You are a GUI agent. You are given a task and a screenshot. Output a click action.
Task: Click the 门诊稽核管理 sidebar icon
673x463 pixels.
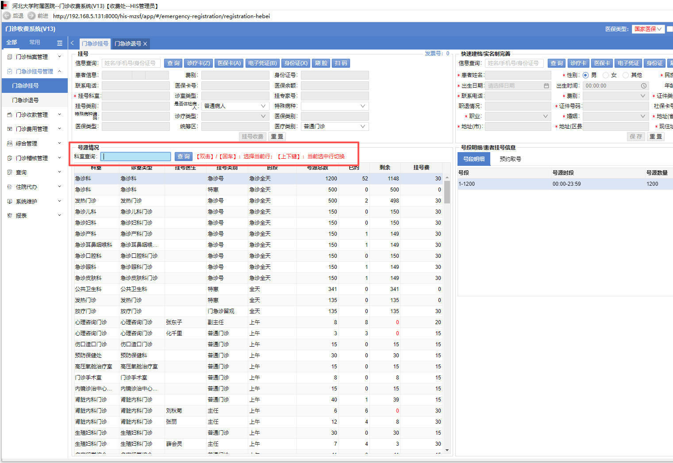(10, 158)
